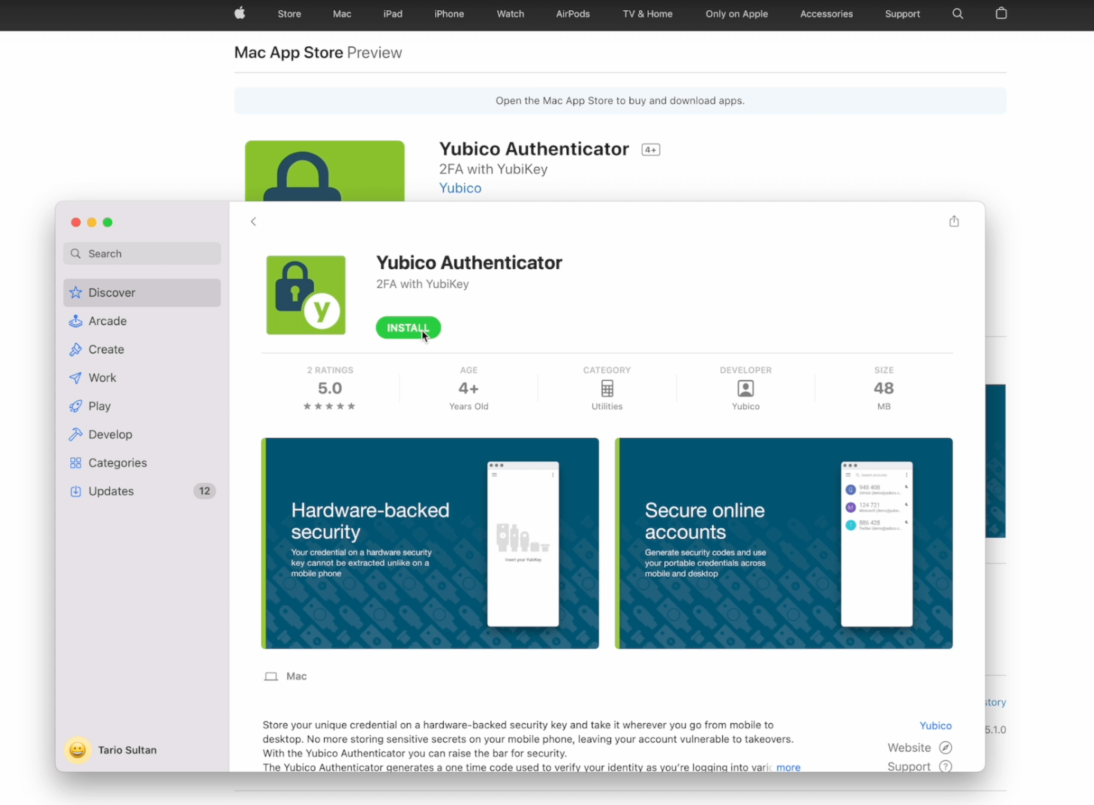Select Arcade label in the sidebar
This screenshot has height=805, width=1094.
(x=107, y=321)
